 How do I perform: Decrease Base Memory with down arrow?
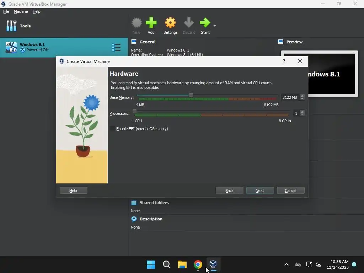[302, 99]
